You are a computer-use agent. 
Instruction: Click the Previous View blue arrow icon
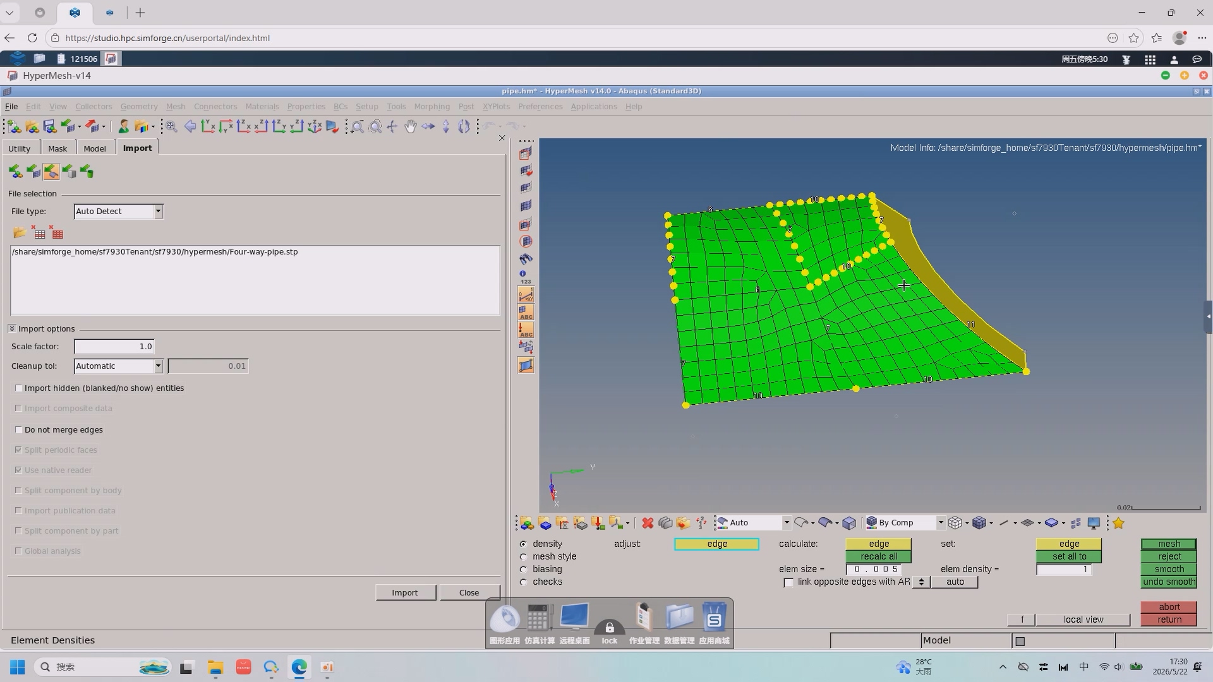[190, 127]
